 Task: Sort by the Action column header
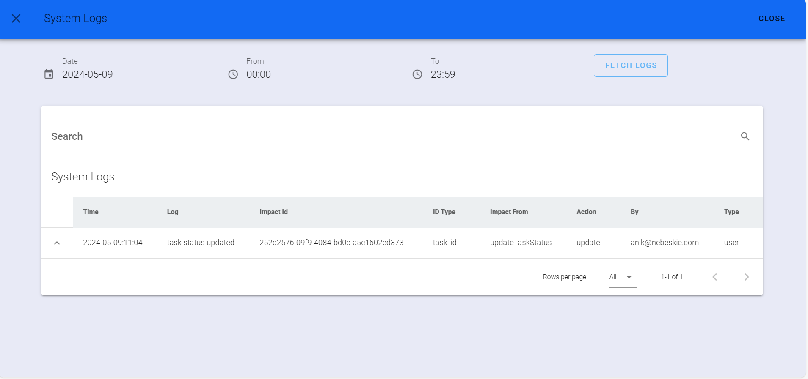tap(586, 212)
